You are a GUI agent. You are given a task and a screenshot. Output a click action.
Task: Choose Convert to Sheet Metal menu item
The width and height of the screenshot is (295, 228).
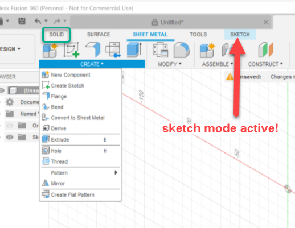tap(81, 118)
